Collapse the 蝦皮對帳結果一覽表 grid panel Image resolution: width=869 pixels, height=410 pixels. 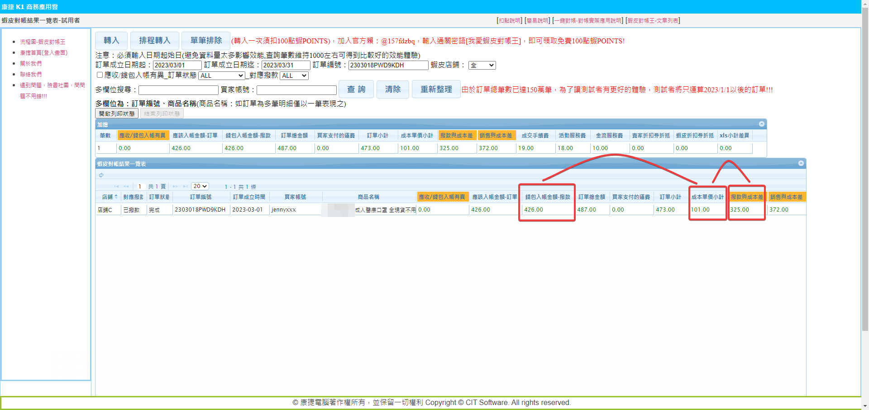(801, 163)
